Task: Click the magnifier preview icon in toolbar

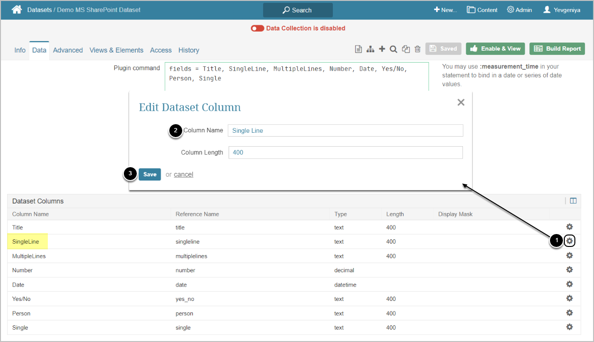Action: pyautogui.click(x=393, y=49)
